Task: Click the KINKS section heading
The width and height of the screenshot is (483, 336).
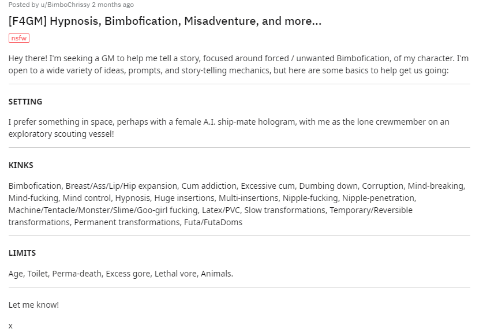Action: click(x=21, y=165)
